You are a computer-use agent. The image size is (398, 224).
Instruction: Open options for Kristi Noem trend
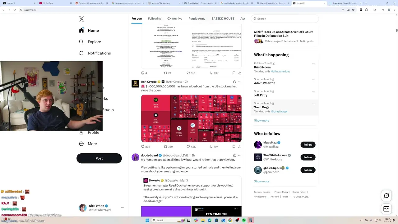pos(313,64)
